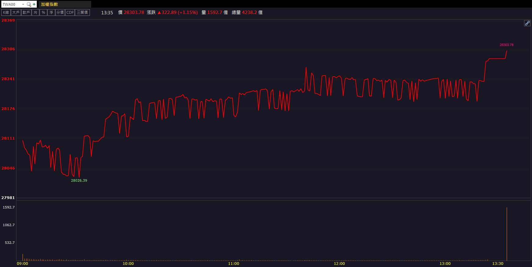Click the chain link icon on chart
Screen dimensions: 532x267
(x=527, y=23)
